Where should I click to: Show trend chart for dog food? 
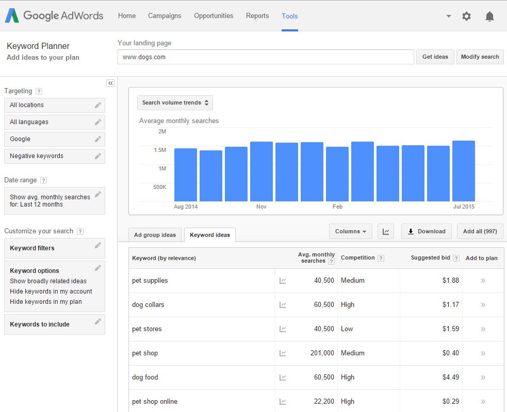pyautogui.click(x=283, y=377)
